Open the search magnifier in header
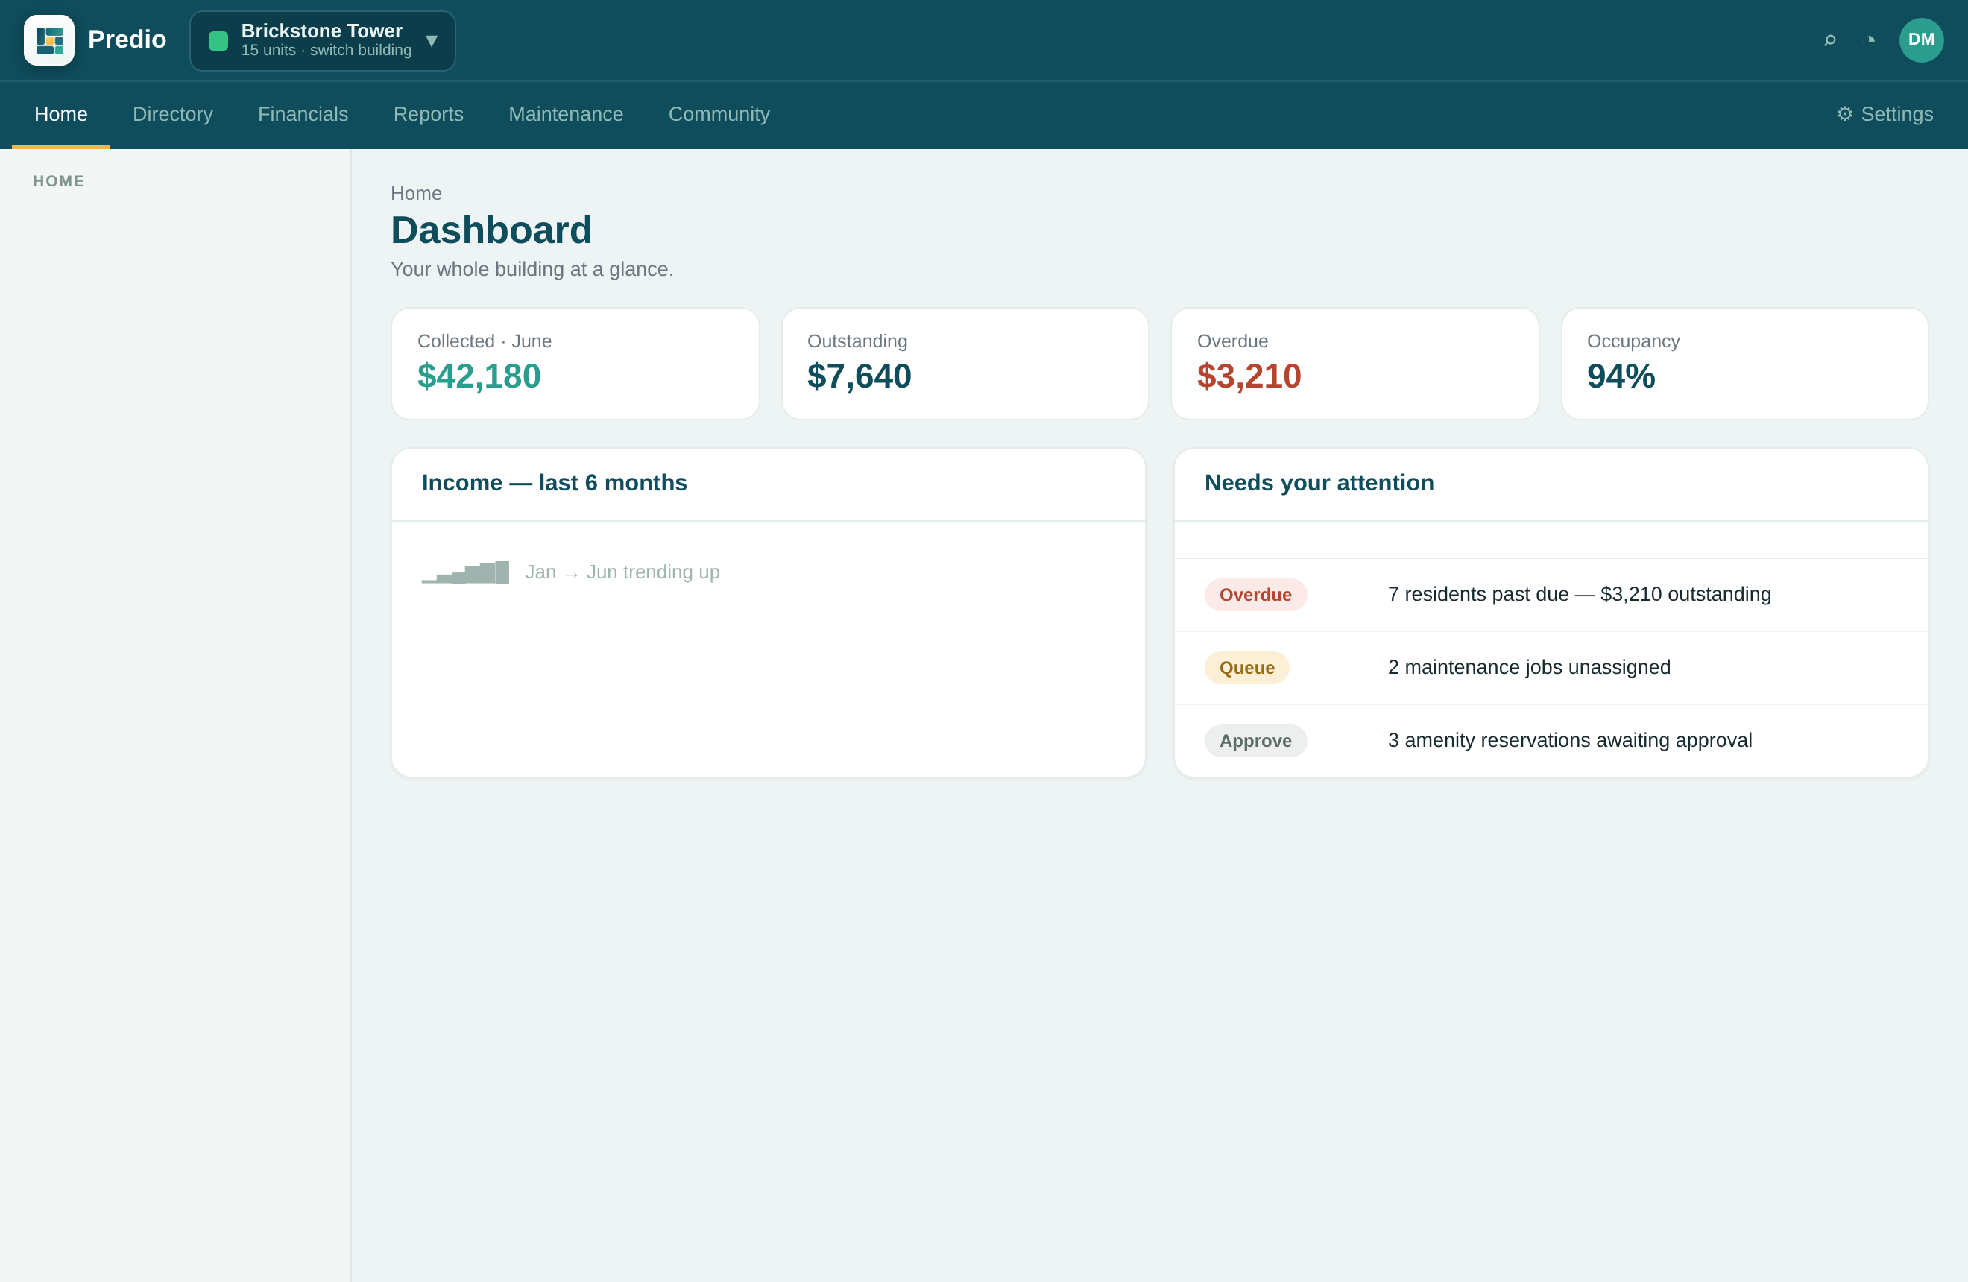 pos(1830,40)
